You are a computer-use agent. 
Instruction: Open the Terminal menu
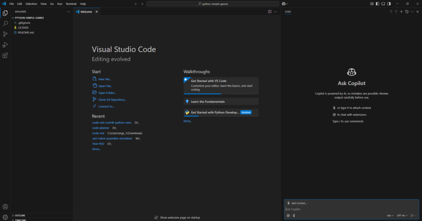[x=70, y=4]
